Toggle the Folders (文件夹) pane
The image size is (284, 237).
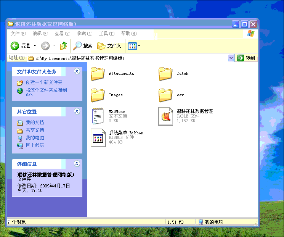pos(109,46)
